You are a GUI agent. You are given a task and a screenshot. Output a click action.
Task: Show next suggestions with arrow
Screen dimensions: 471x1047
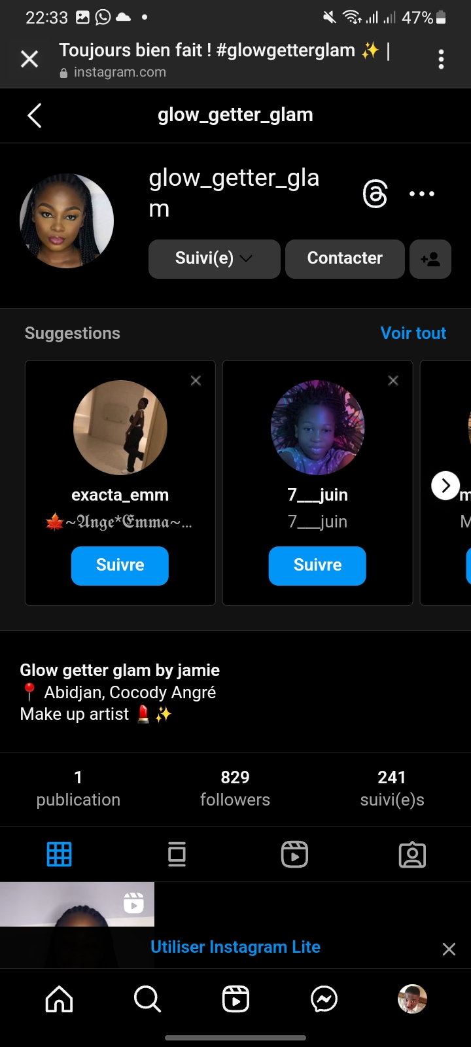tap(445, 486)
